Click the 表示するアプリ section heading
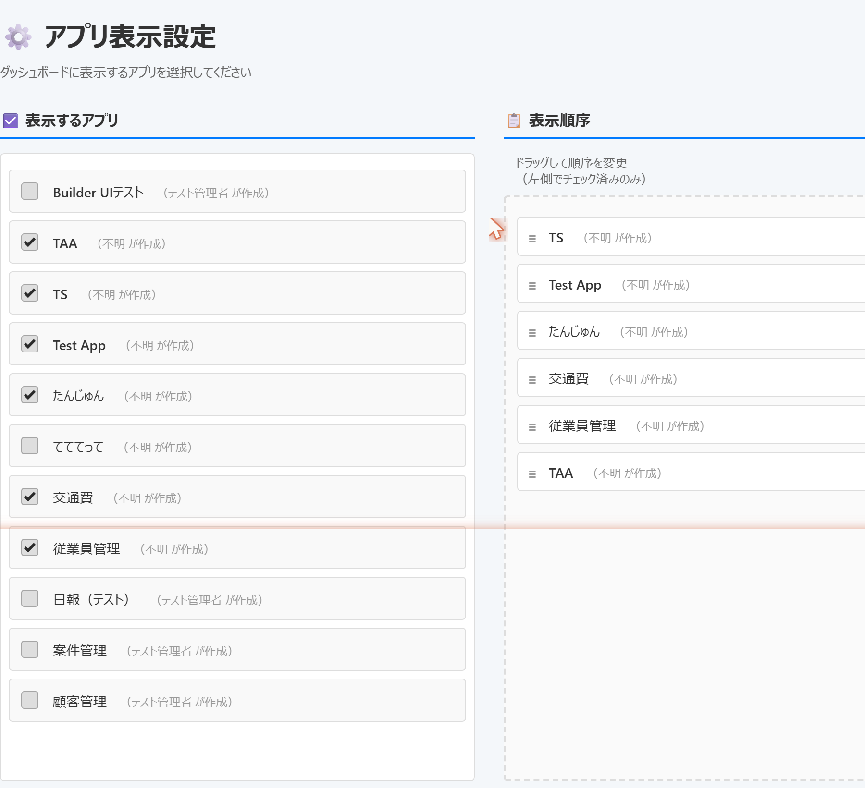Screen dimensions: 865x788 click(72, 121)
